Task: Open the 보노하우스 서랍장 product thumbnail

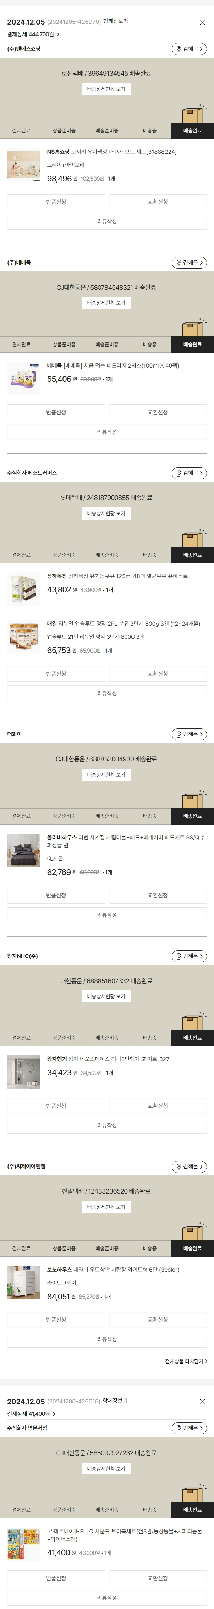Action: coord(24,1282)
